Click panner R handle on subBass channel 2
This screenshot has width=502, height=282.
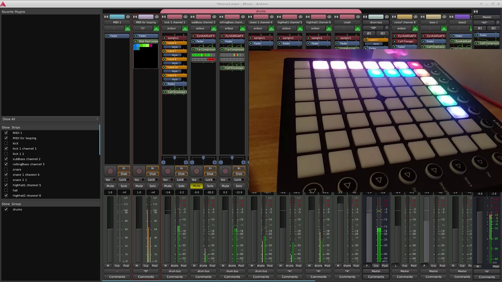click(x=214, y=162)
